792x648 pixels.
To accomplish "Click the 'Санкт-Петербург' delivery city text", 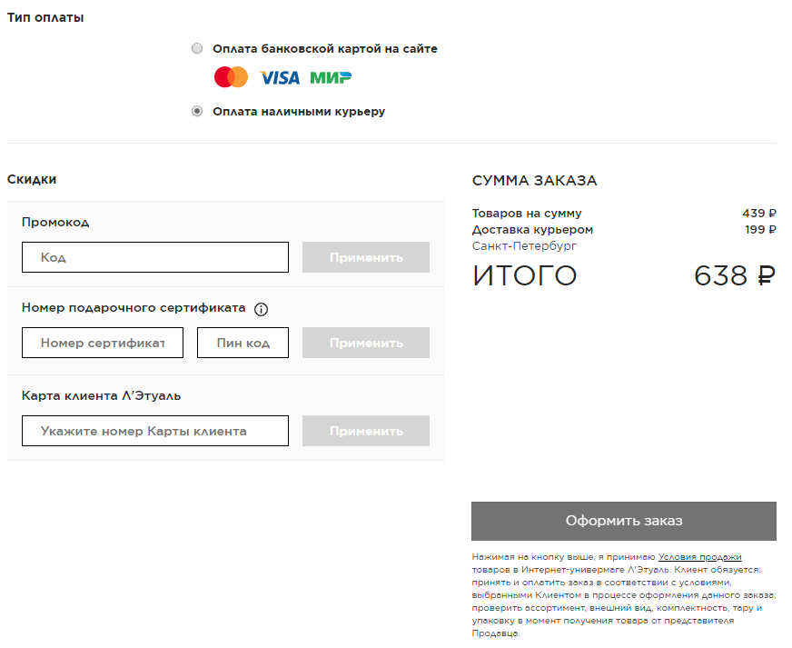I will click(524, 246).
